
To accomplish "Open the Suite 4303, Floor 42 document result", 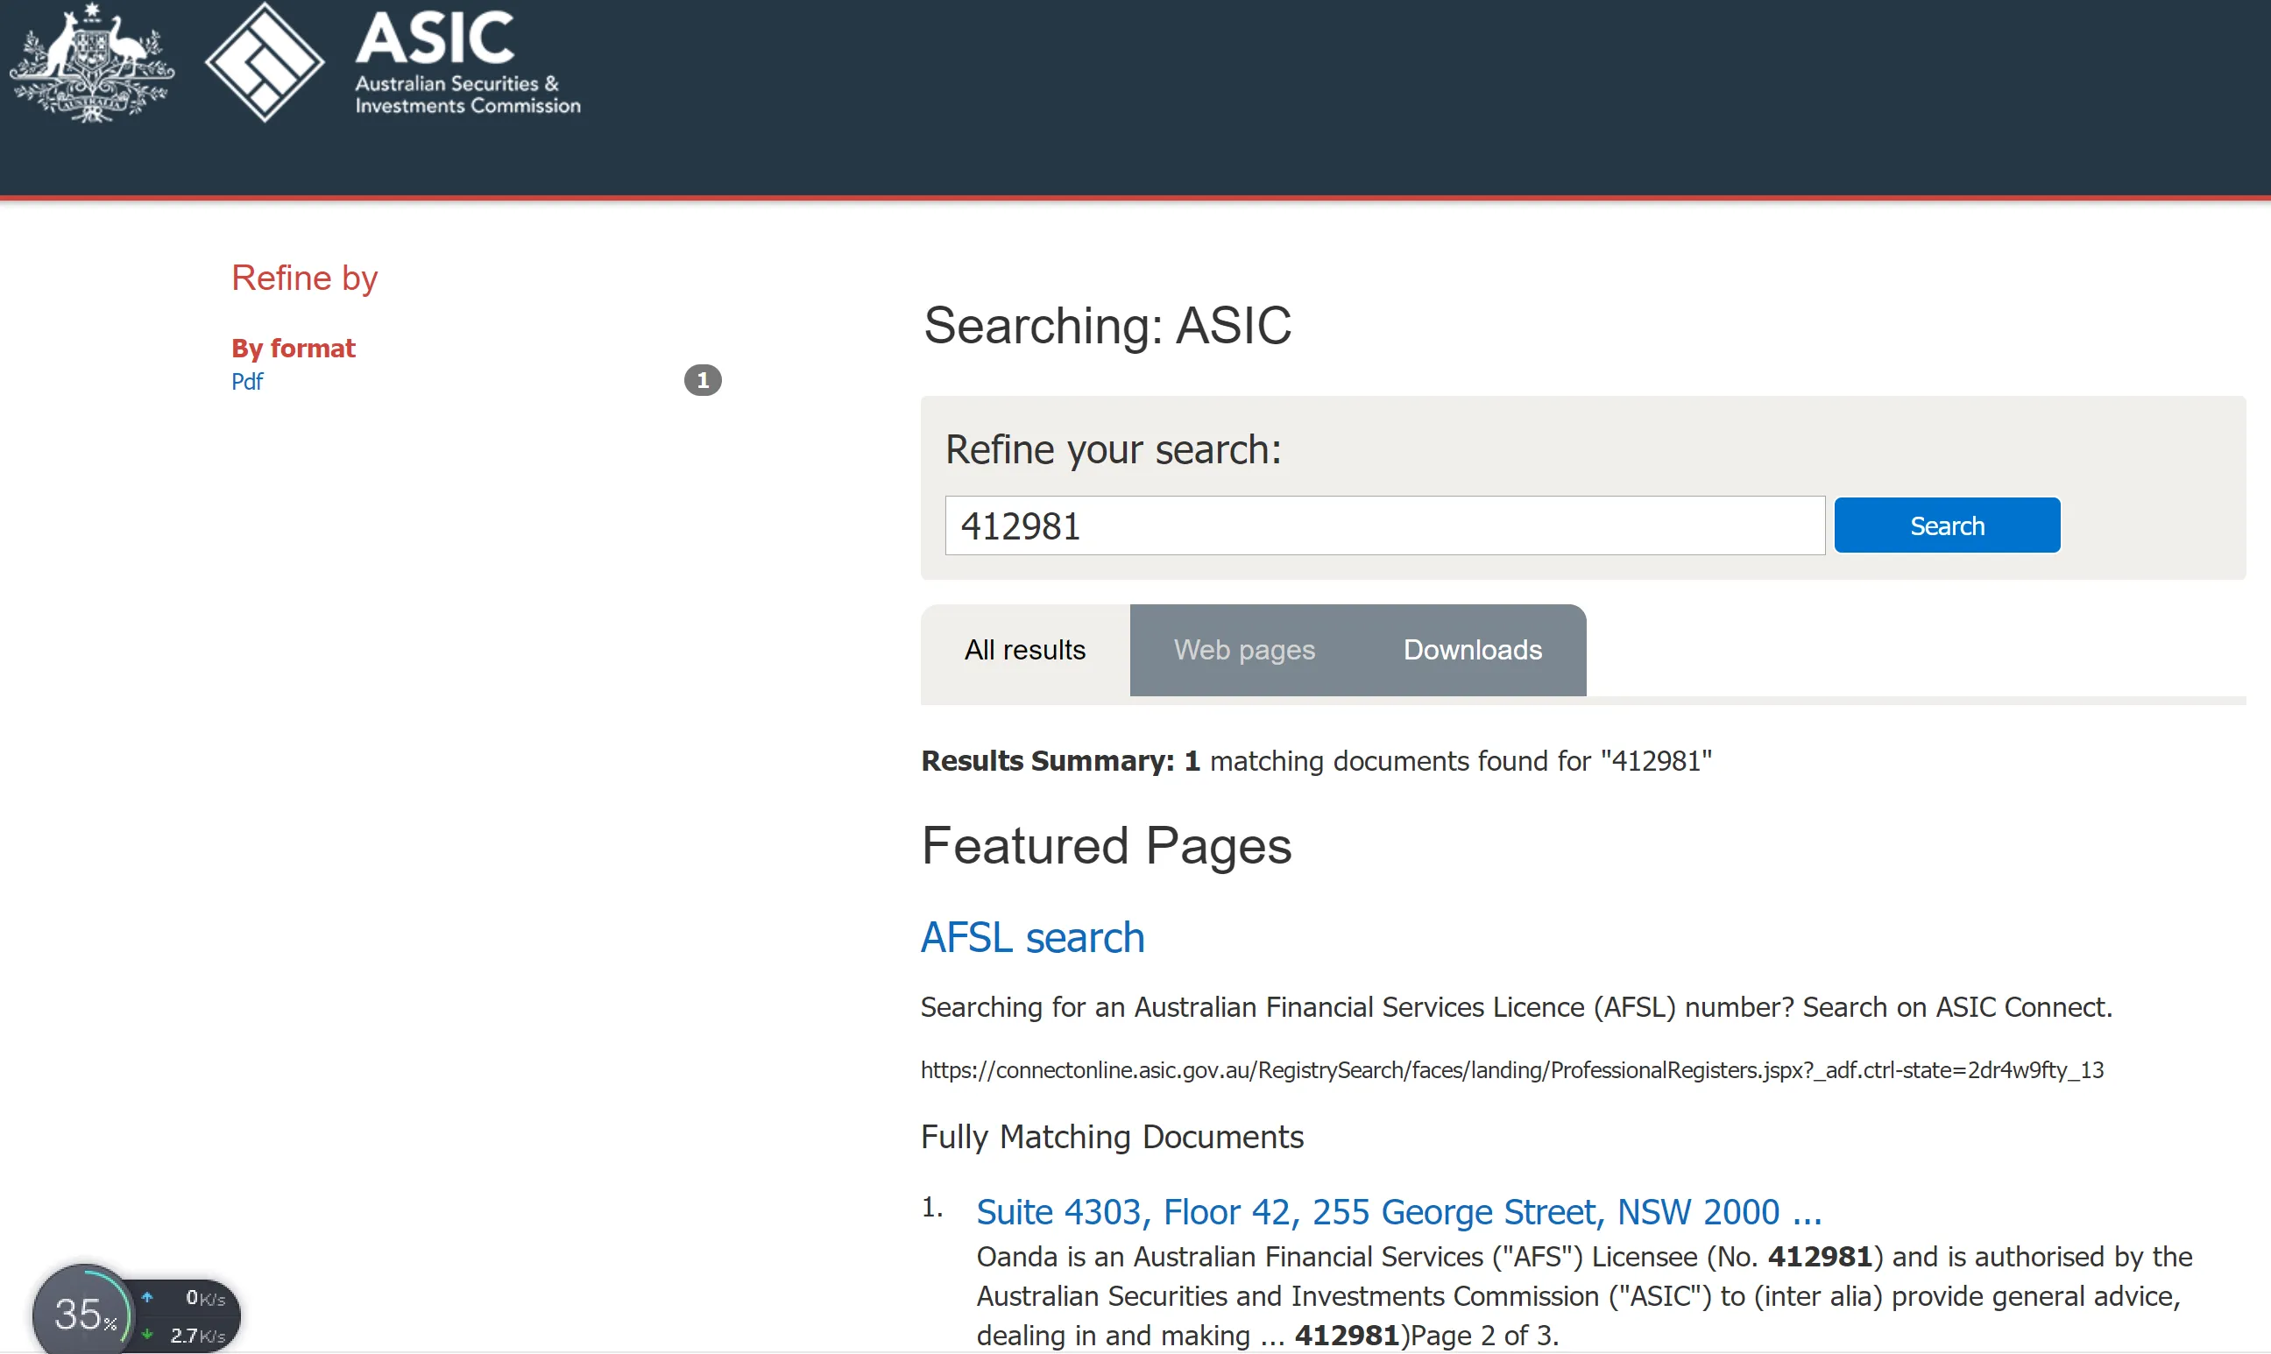I will pos(1398,1211).
